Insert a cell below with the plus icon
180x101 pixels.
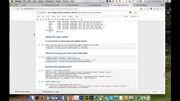click(40, 19)
